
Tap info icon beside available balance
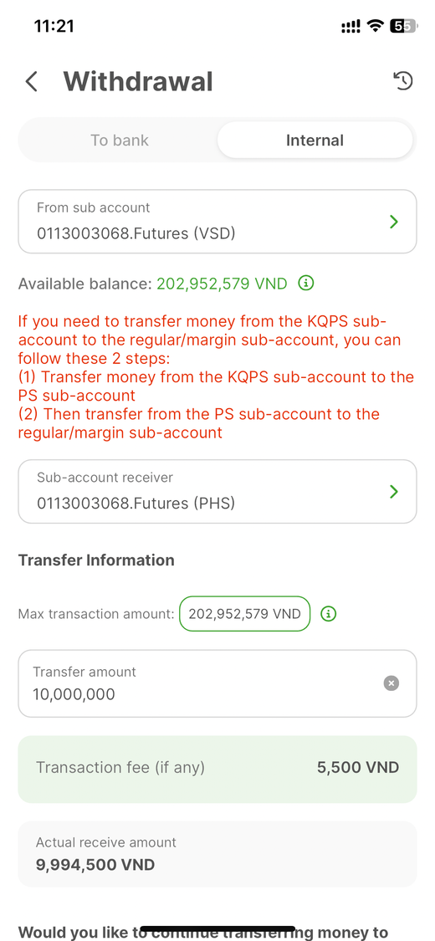click(306, 283)
